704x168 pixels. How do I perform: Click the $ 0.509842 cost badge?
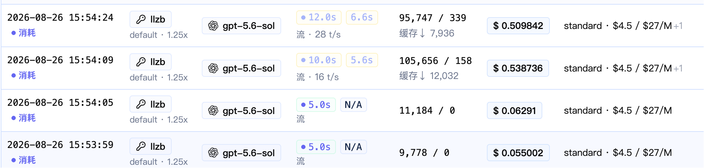(x=518, y=26)
